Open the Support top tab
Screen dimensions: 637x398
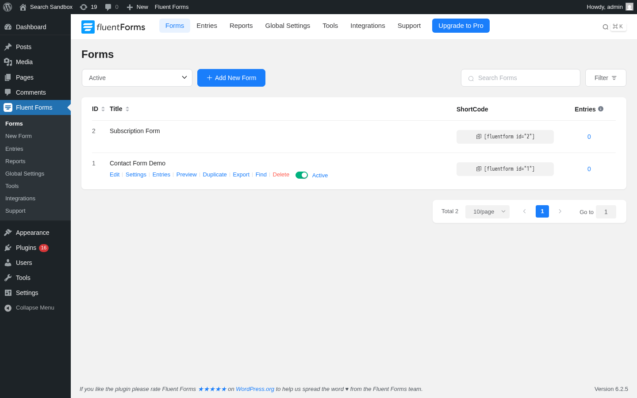tap(409, 26)
